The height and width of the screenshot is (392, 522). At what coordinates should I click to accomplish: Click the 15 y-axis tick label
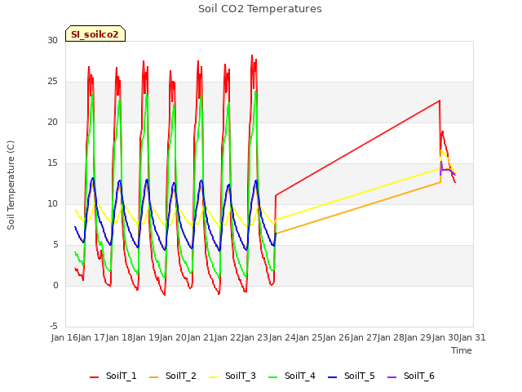click(52, 163)
